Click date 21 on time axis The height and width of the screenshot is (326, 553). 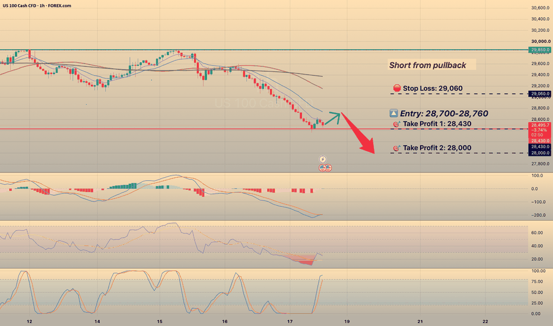click(x=420, y=321)
